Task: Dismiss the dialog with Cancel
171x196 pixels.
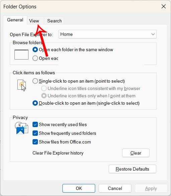Action: tap(115, 188)
